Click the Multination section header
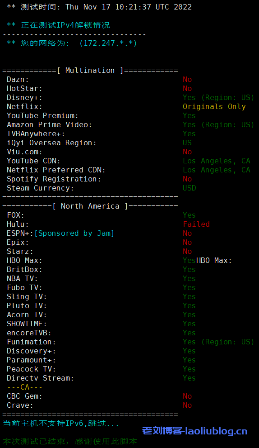The height and width of the screenshot is (448, 259). [90, 70]
